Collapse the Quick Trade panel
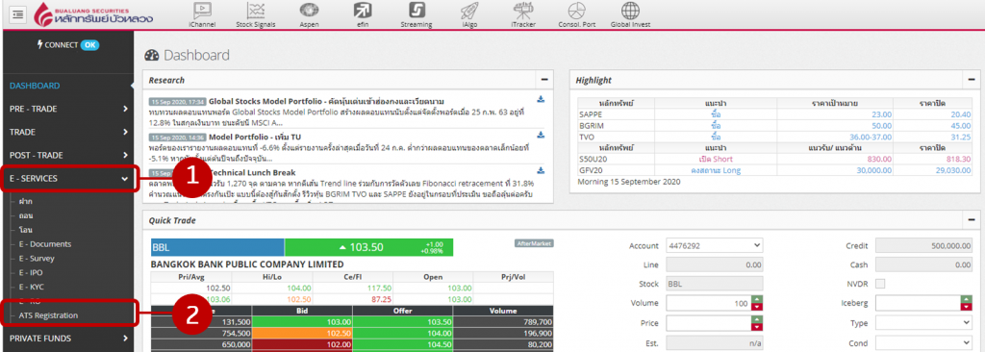 (971, 220)
